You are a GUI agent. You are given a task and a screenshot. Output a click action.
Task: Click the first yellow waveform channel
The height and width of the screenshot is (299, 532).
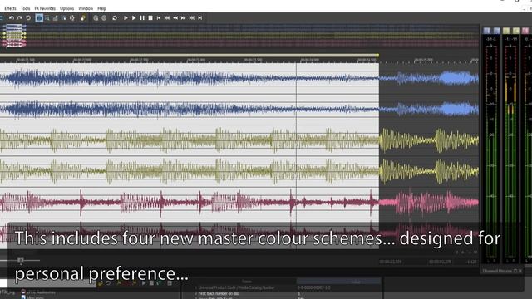239,140
